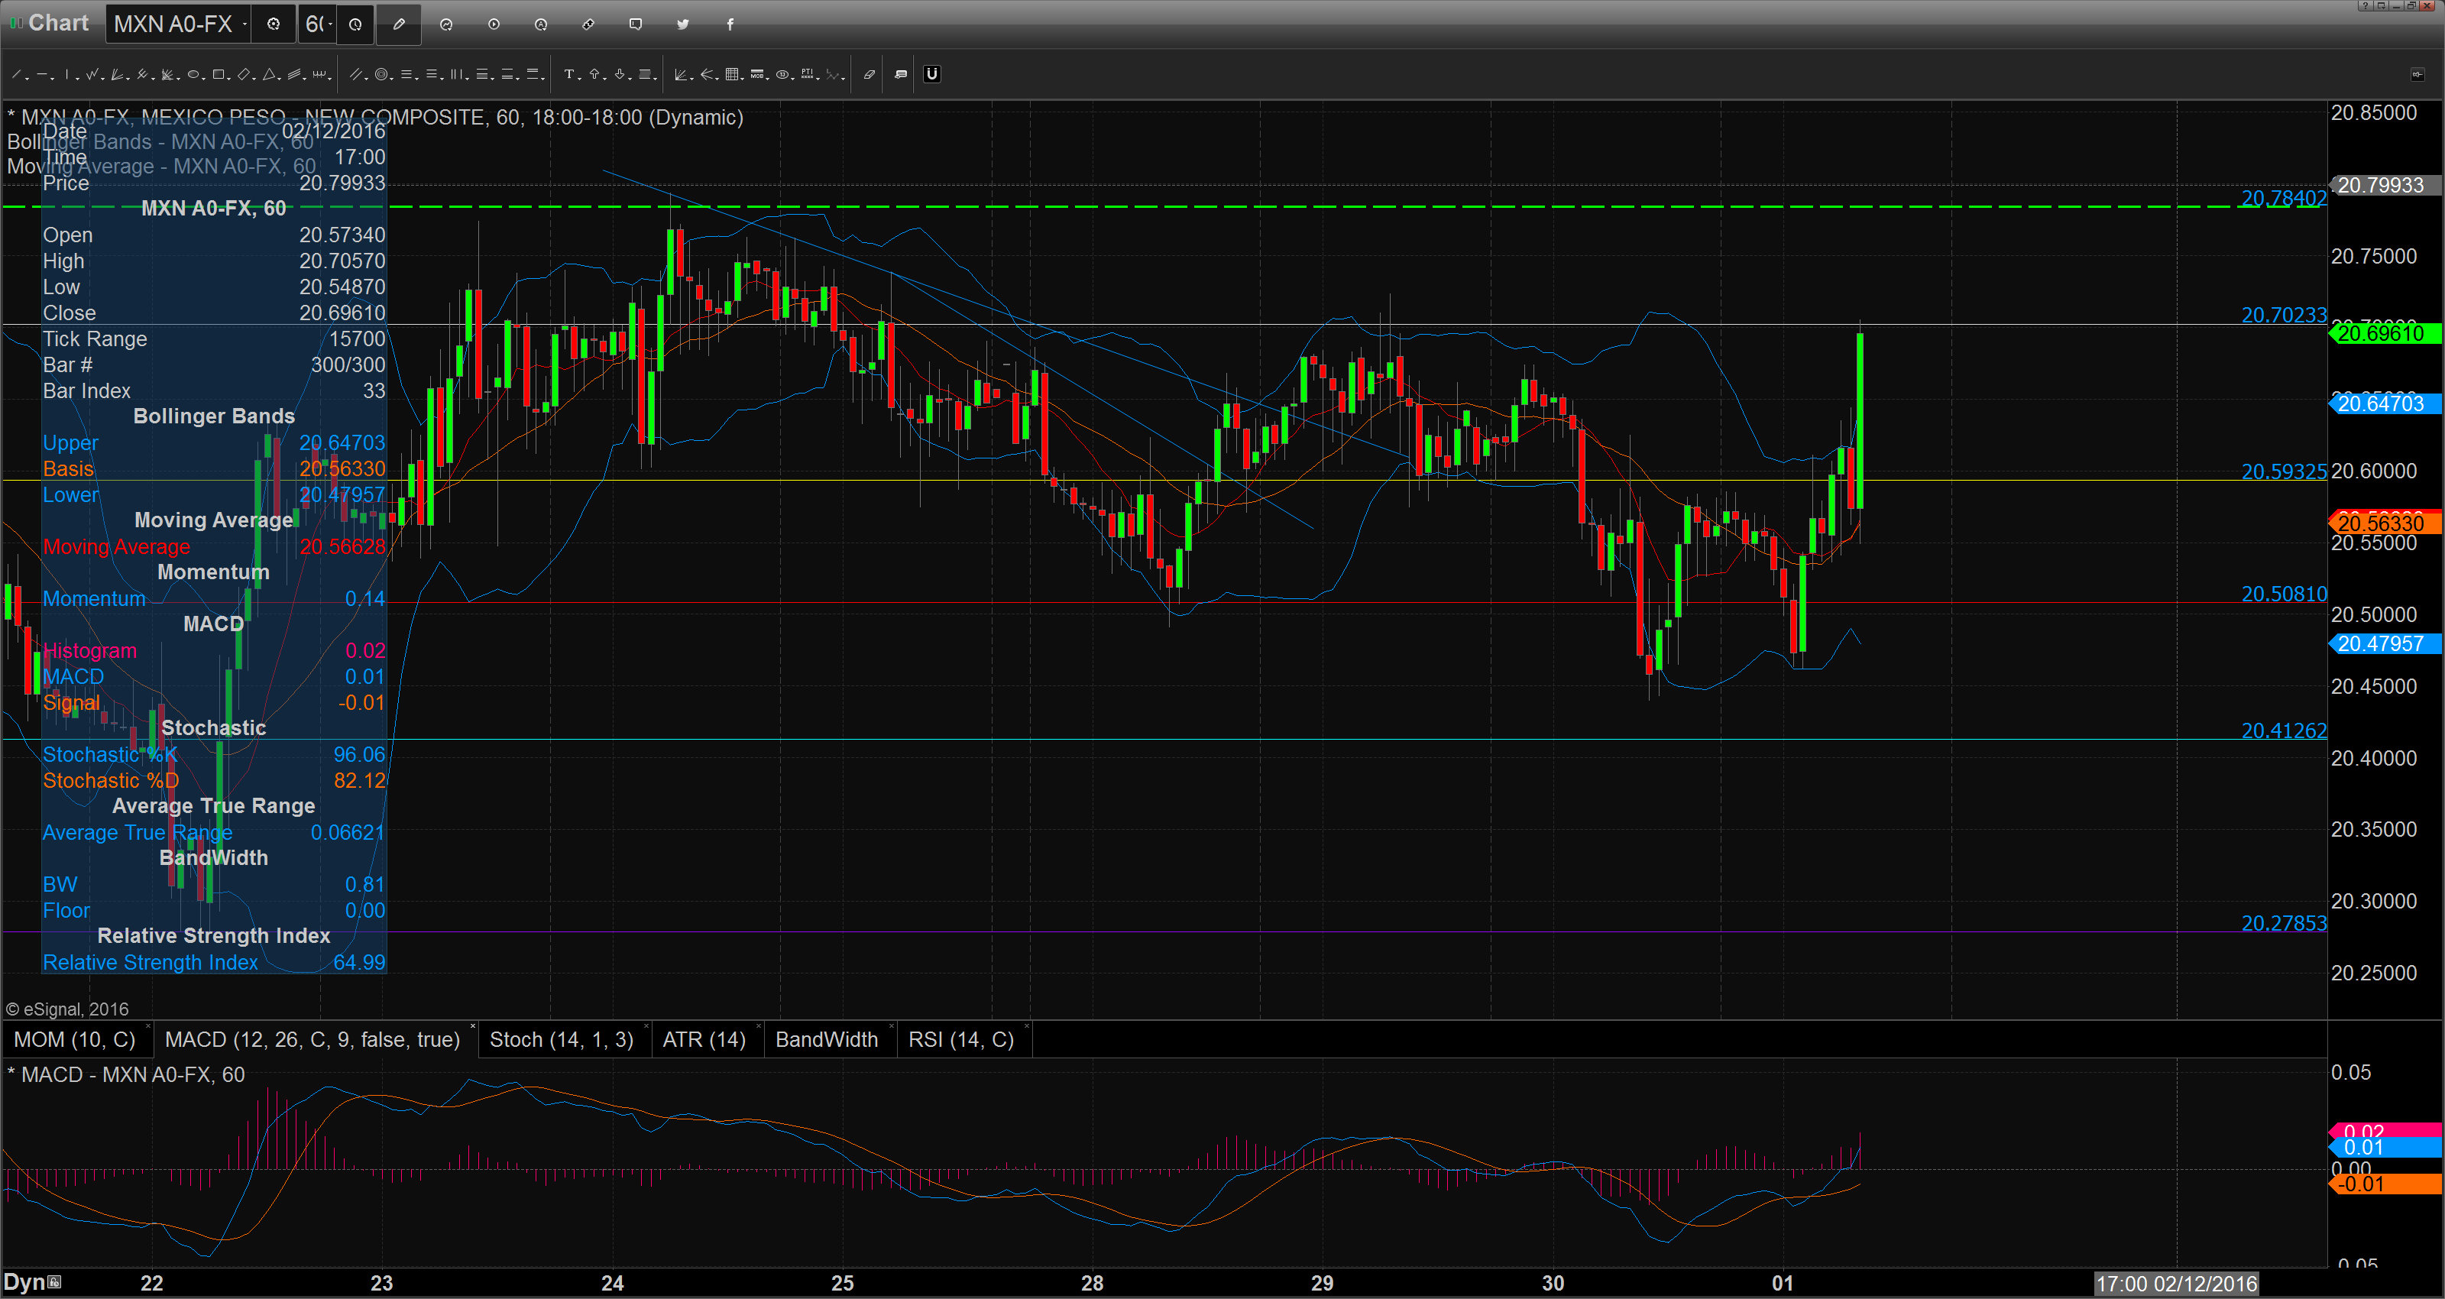Select the vertical line tool
Viewport: 2445px width, 1299px height.
point(67,74)
